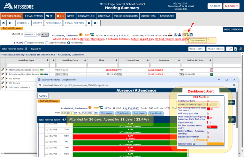Click the delete trash can icon
Image resolution: width=244 pixels, height=157 pixels.
click(x=89, y=23)
